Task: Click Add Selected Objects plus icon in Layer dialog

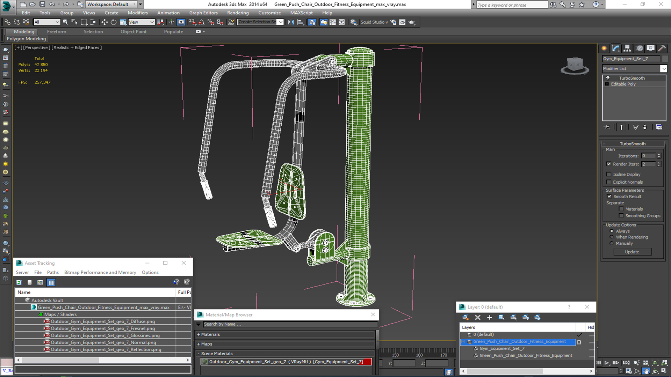Action: point(489,317)
